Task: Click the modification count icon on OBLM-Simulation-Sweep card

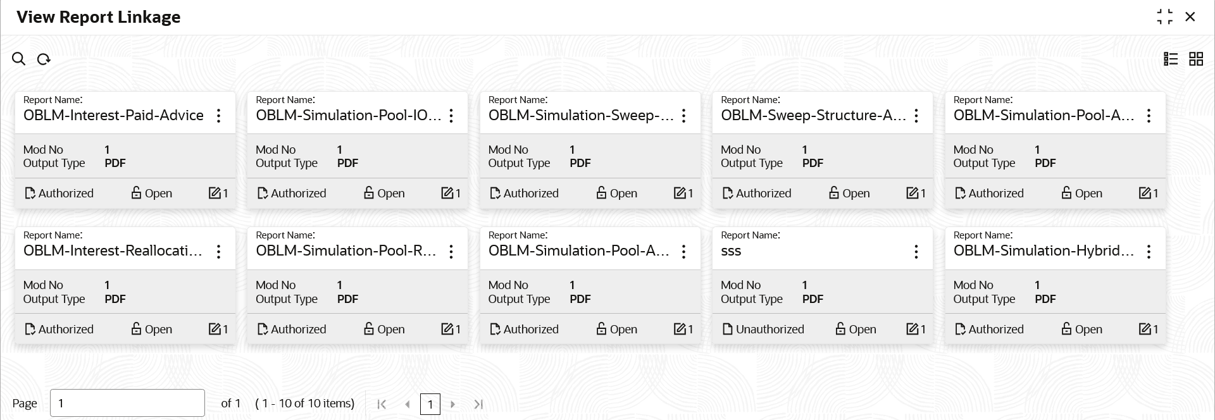Action: [680, 193]
